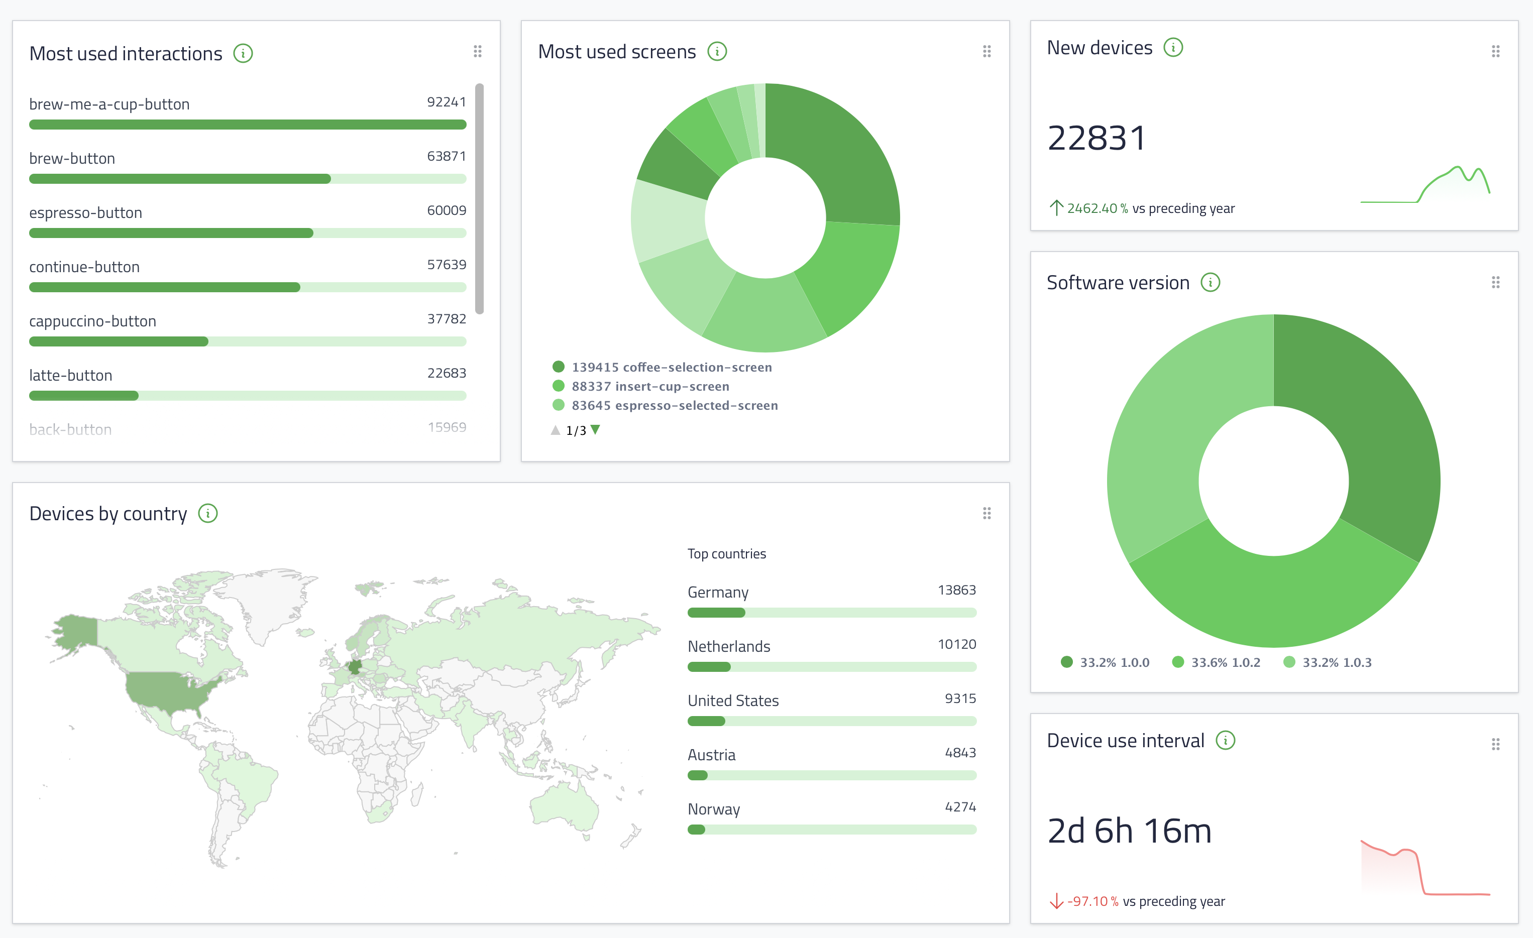Click the scrollbar in Most used interactions

479,199
